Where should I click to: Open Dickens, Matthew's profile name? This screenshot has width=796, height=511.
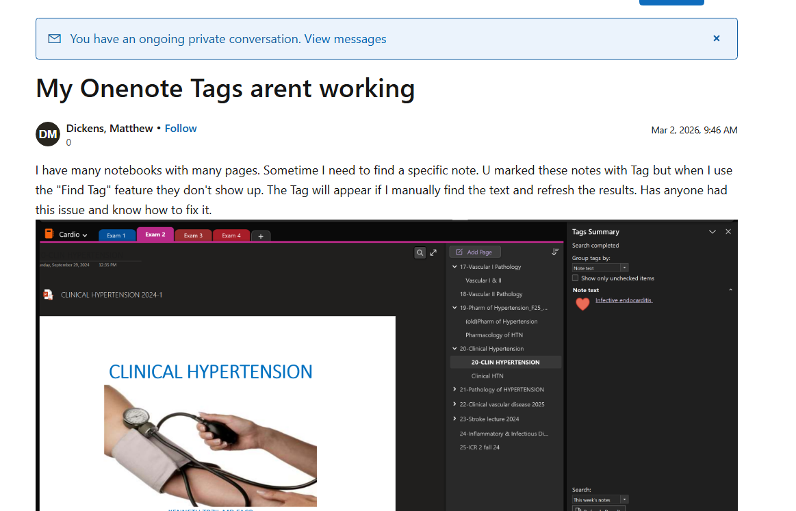pos(110,129)
